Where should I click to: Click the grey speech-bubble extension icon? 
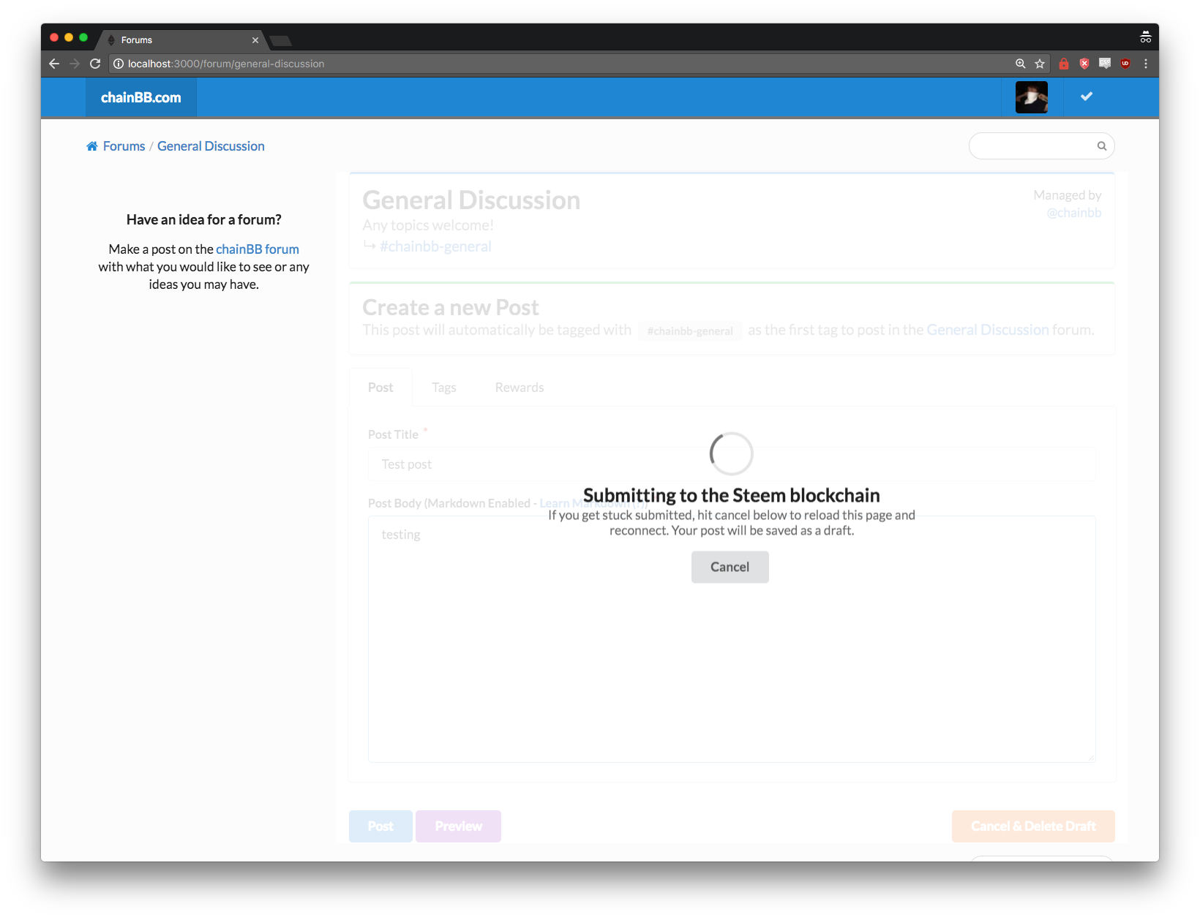[1105, 64]
